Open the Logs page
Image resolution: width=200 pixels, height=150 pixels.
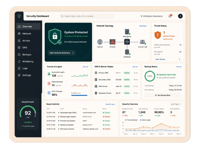(x=28, y=68)
